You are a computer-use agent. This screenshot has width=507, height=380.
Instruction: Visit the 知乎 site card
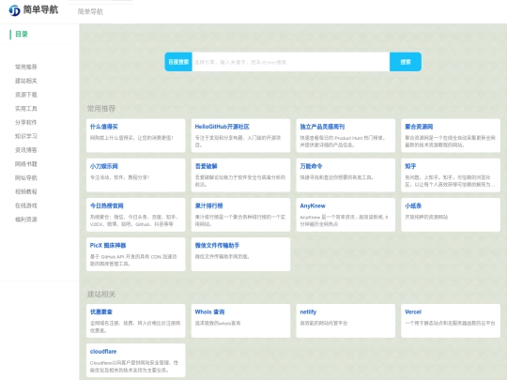pyautogui.click(x=451, y=175)
